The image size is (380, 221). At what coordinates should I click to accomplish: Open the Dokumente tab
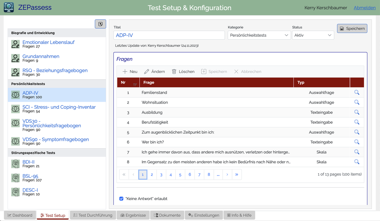[x=167, y=215]
